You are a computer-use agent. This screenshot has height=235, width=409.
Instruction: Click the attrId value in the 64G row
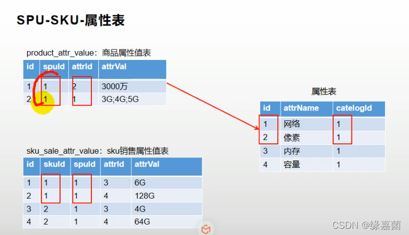point(106,222)
